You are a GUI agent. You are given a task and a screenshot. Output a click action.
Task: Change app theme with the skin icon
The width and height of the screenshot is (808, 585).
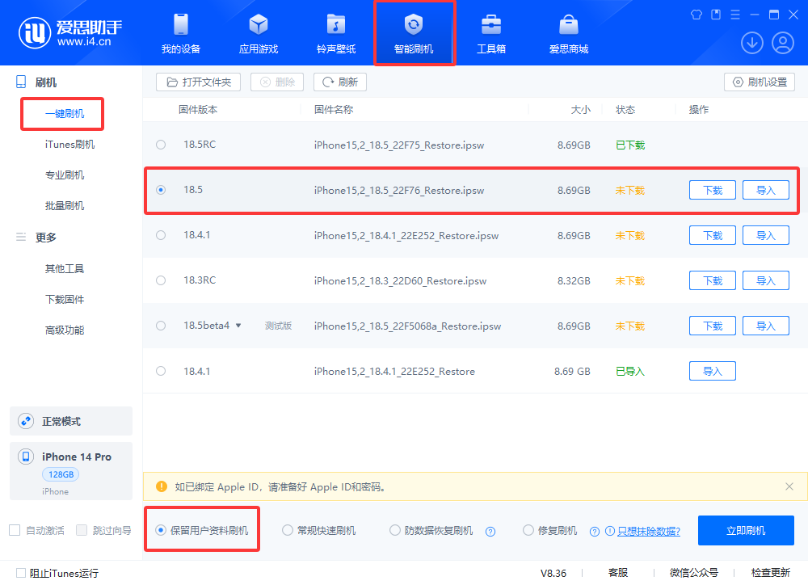click(x=696, y=14)
